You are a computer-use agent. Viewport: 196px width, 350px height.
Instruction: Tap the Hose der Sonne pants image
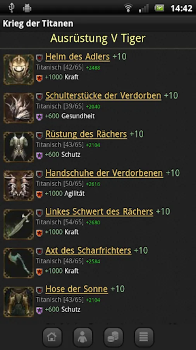[x=19, y=302]
